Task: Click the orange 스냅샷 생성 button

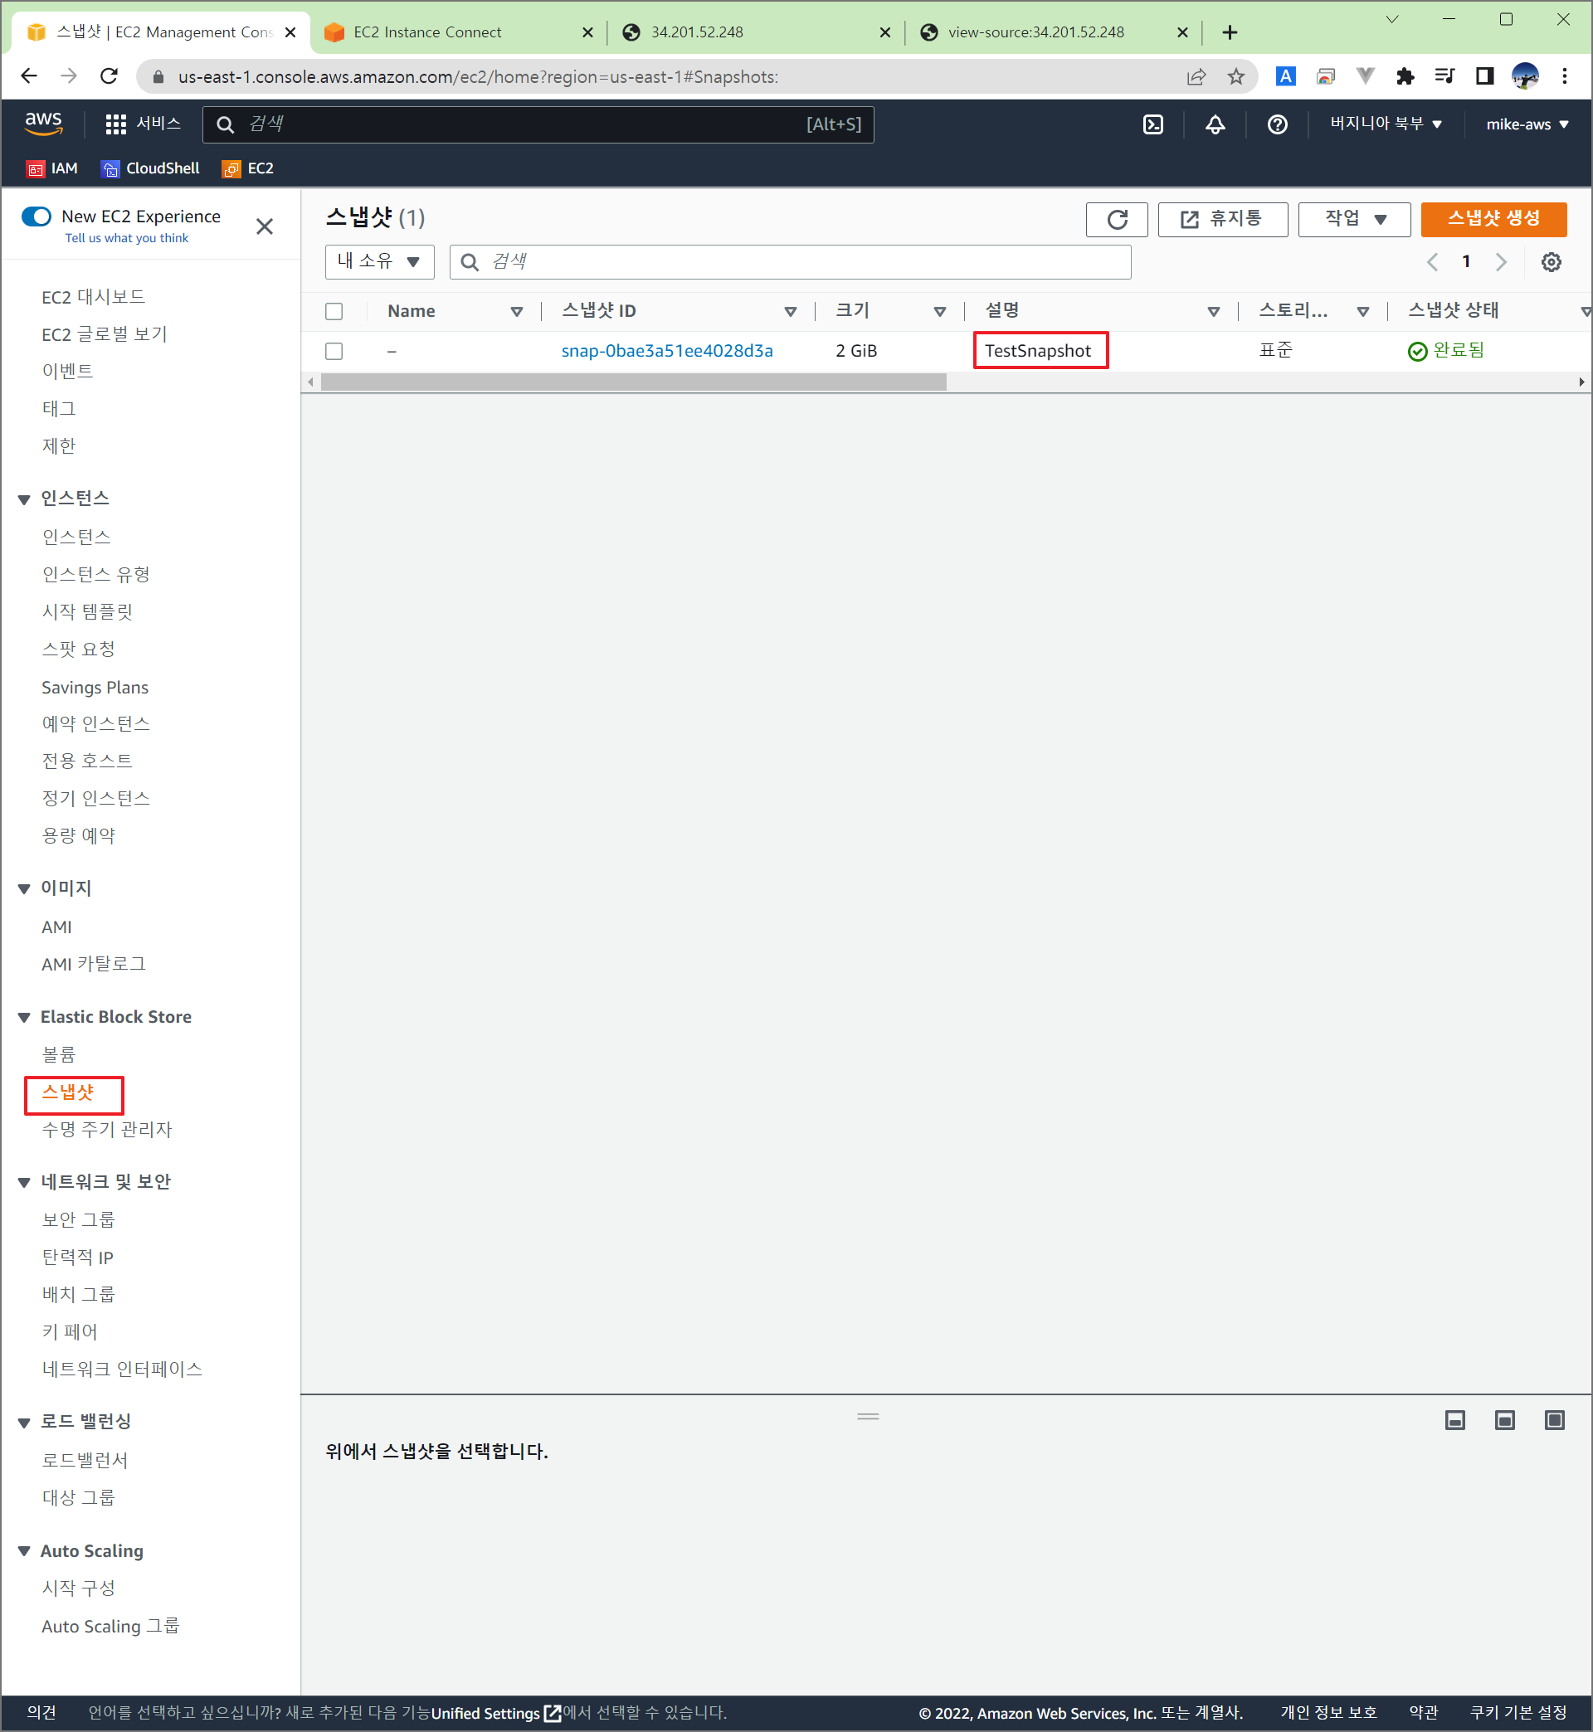Action: [x=1492, y=219]
